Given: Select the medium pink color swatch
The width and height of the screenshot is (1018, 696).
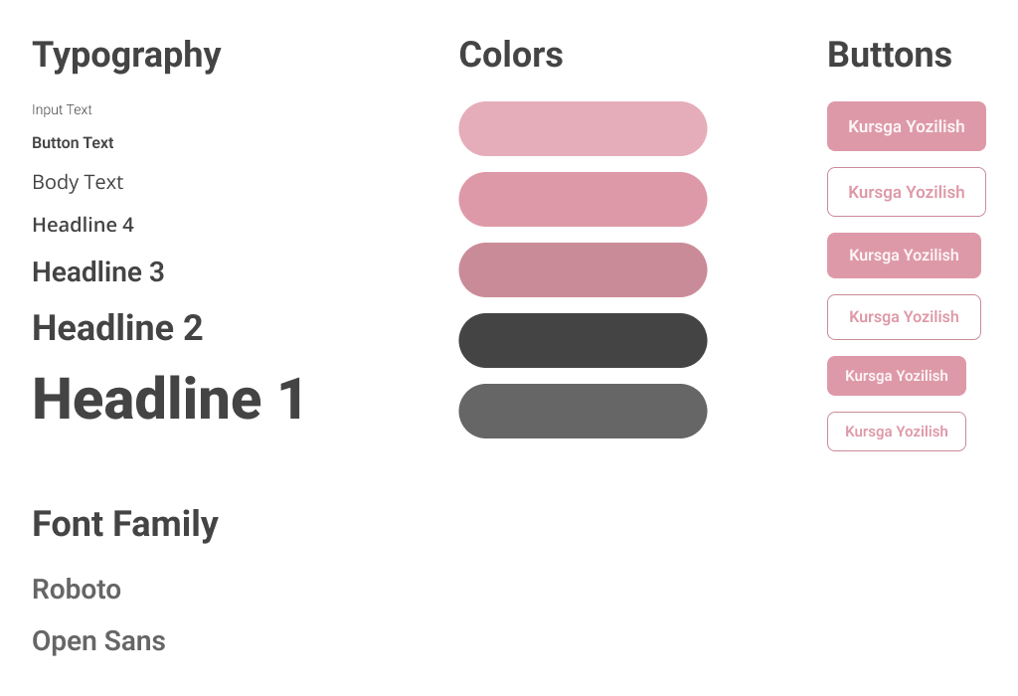Looking at the screenshot, I should click(583, 199).
